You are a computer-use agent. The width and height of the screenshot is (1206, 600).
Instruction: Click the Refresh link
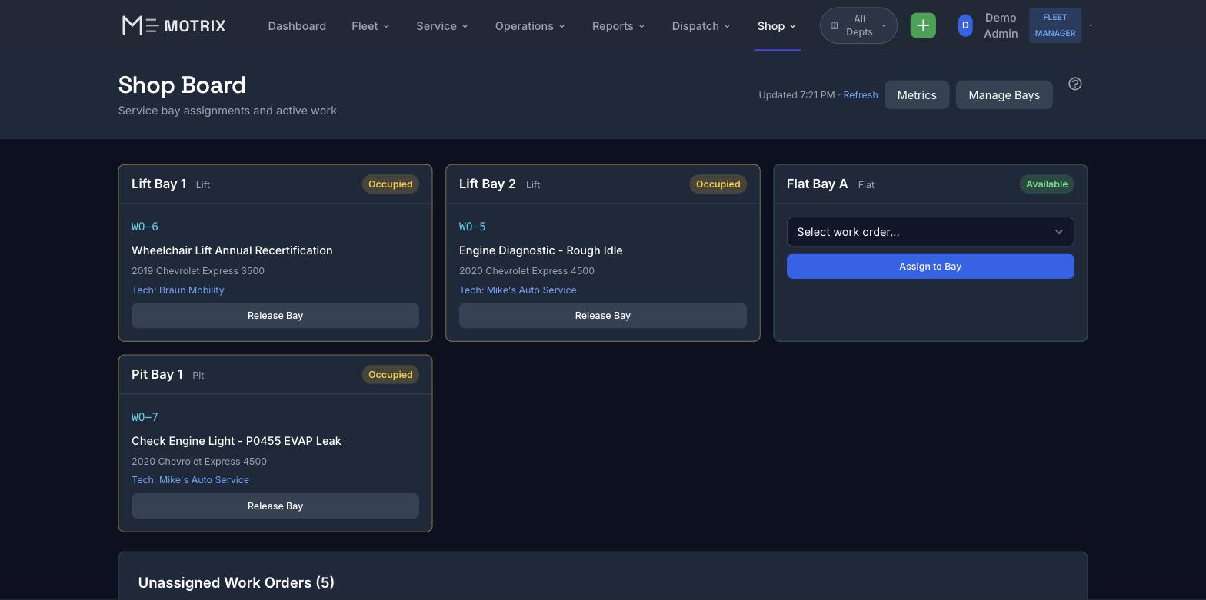[x=860, y=94]
